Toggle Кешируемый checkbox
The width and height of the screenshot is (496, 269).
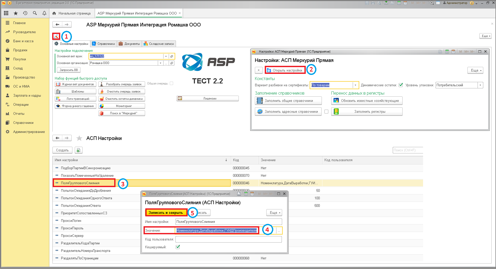pos(178,247)
